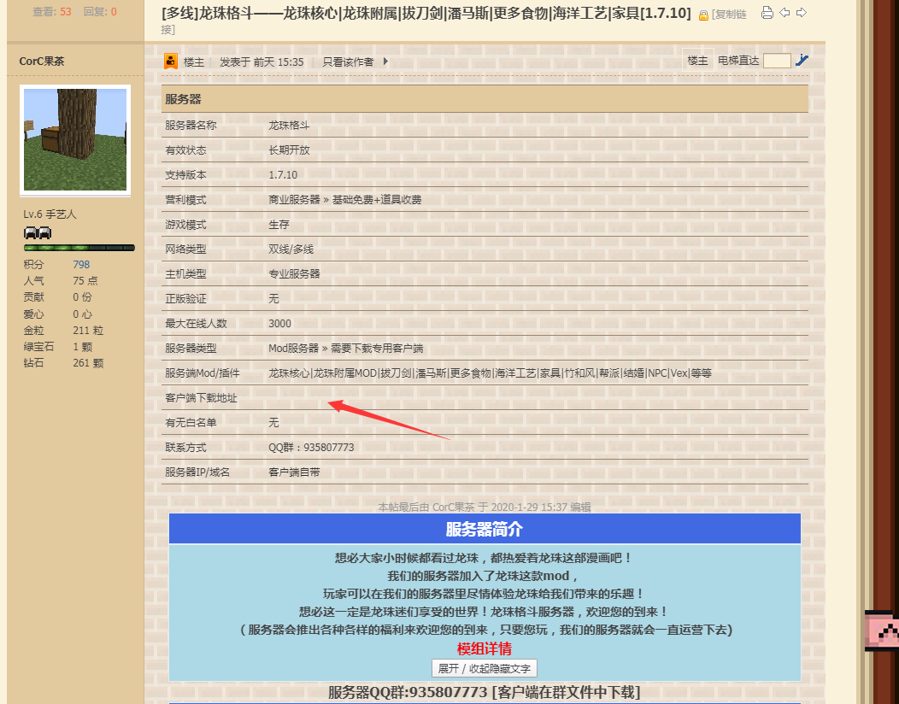Click the 本帖最后由 CorC果茶 edit note

[484, 507]
